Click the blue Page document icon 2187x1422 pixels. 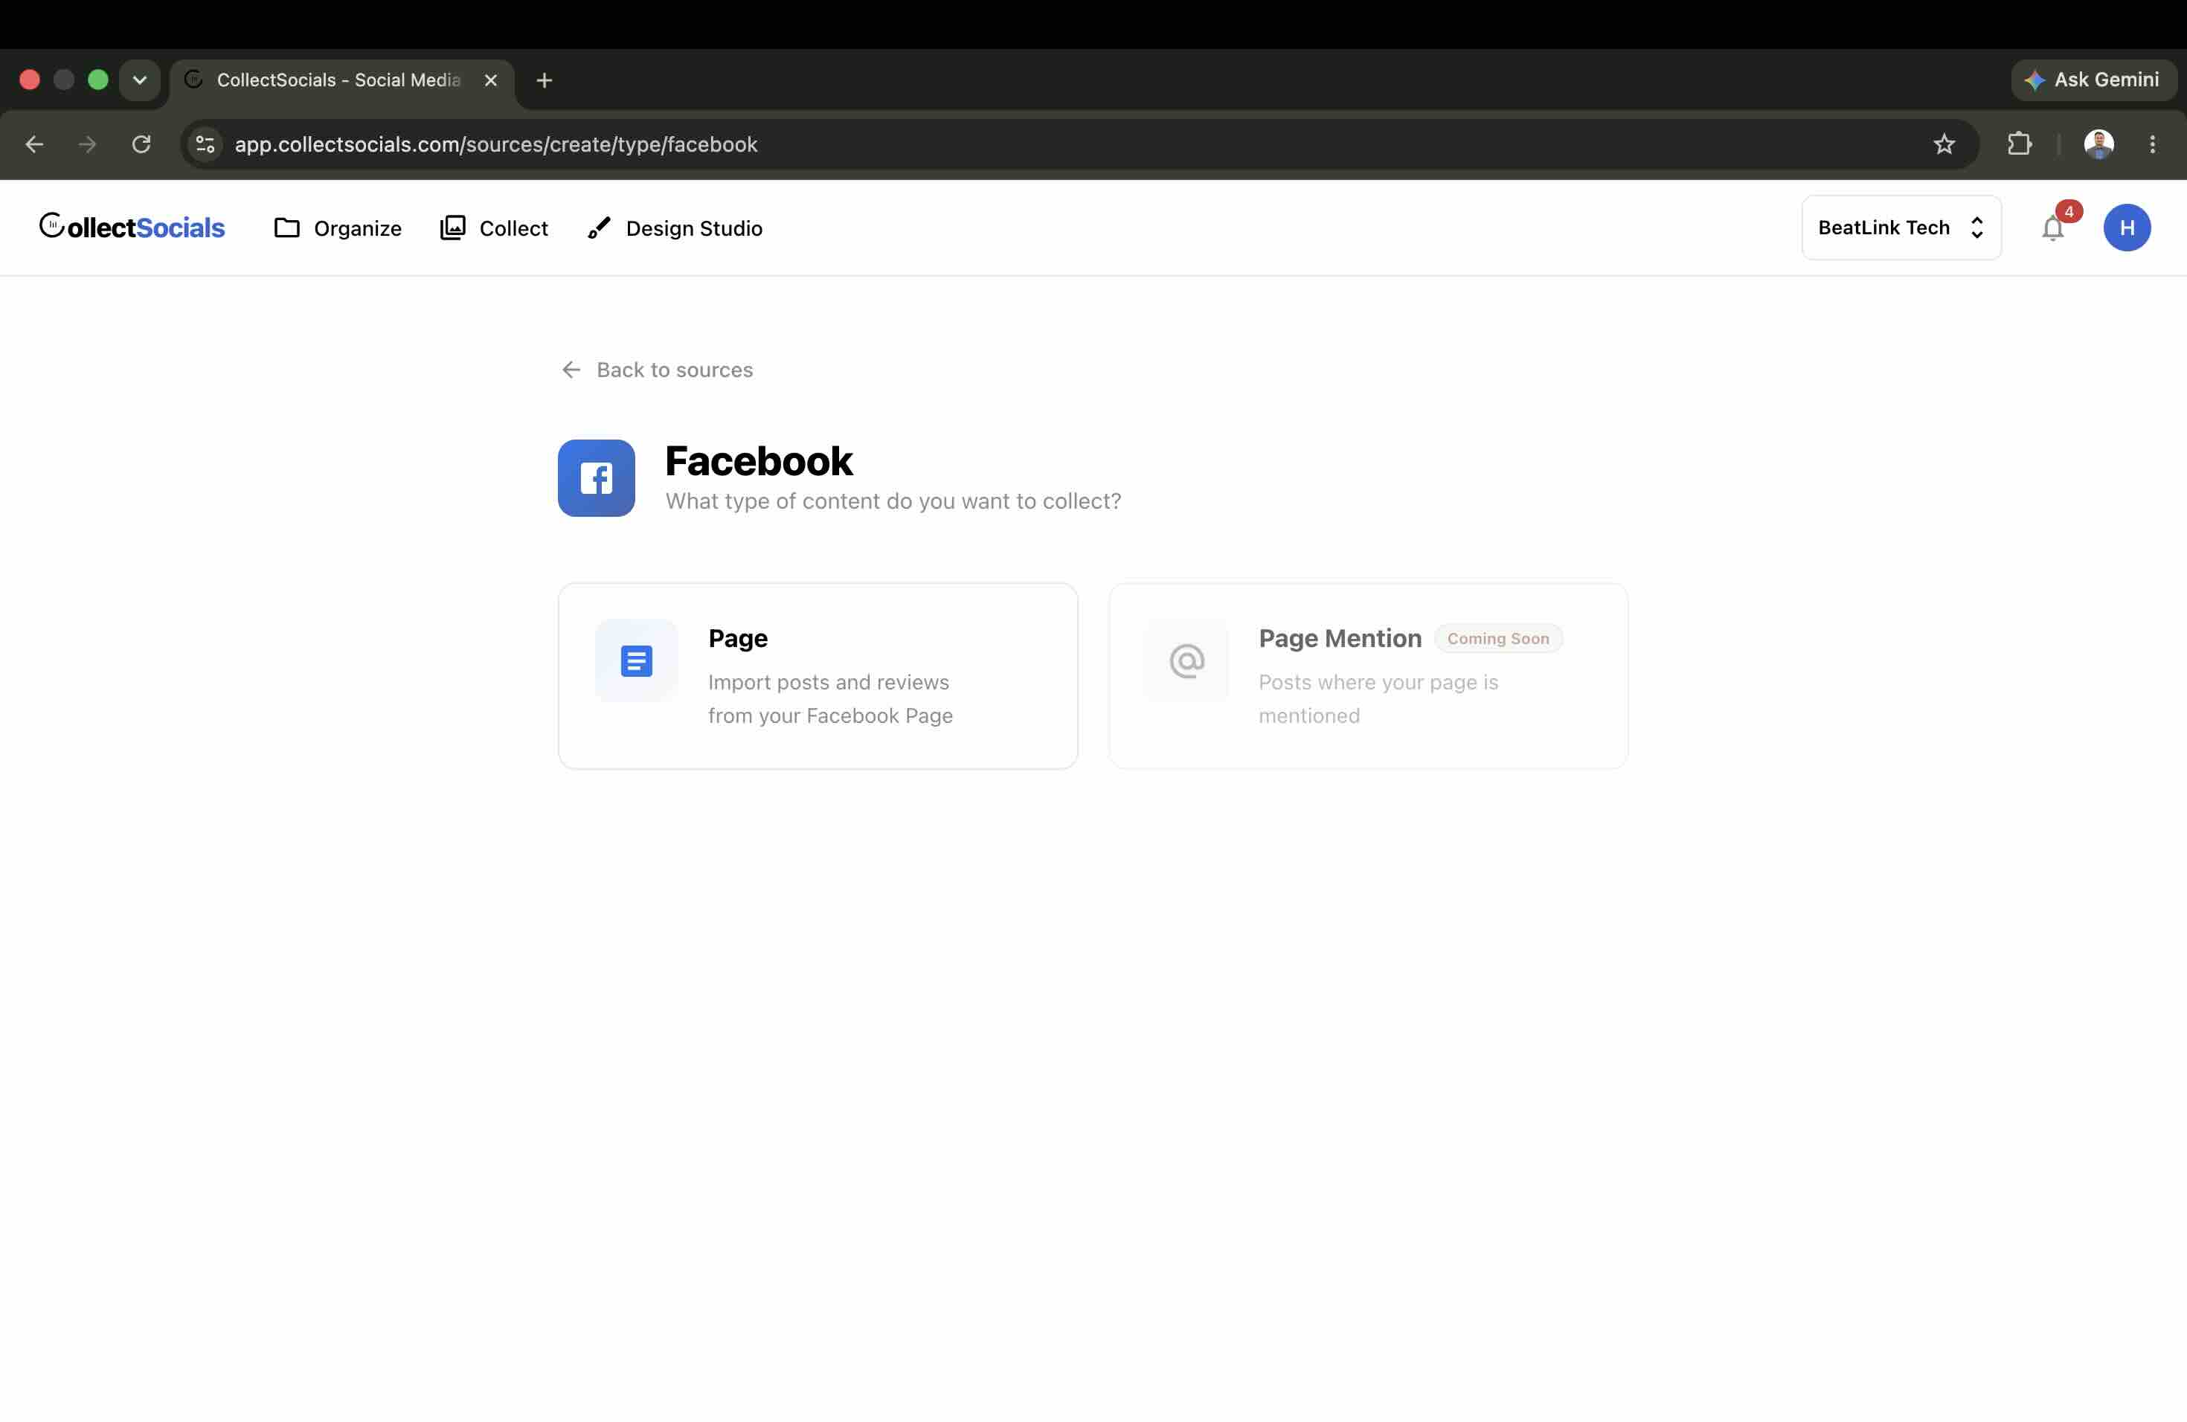pos(636,660)
